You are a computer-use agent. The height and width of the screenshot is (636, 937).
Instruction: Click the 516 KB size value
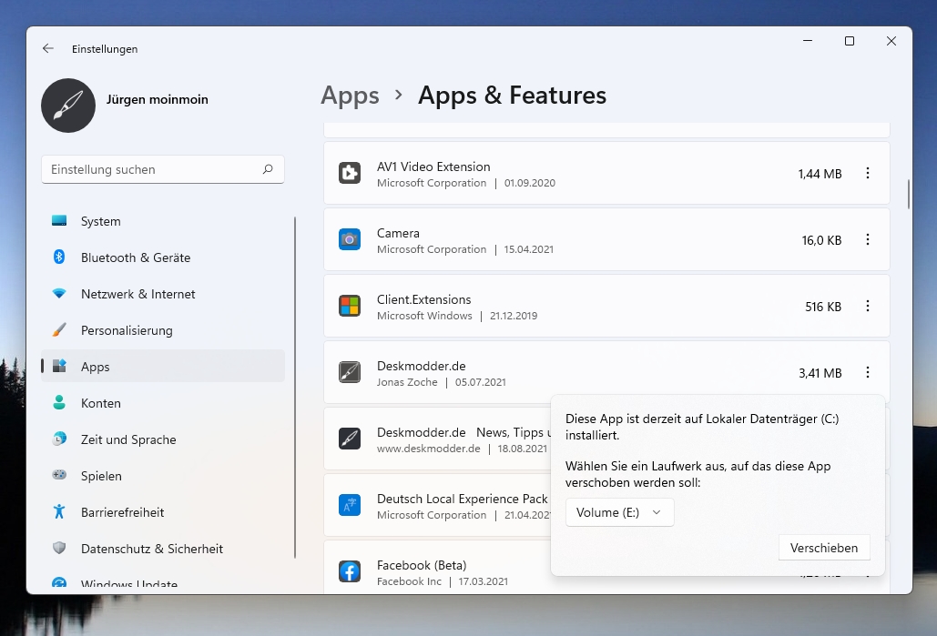823,307
